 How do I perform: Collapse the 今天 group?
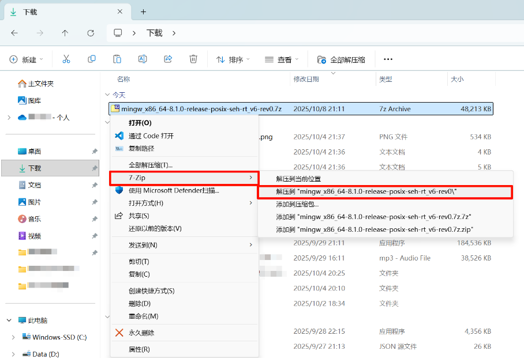coord(107,95)
